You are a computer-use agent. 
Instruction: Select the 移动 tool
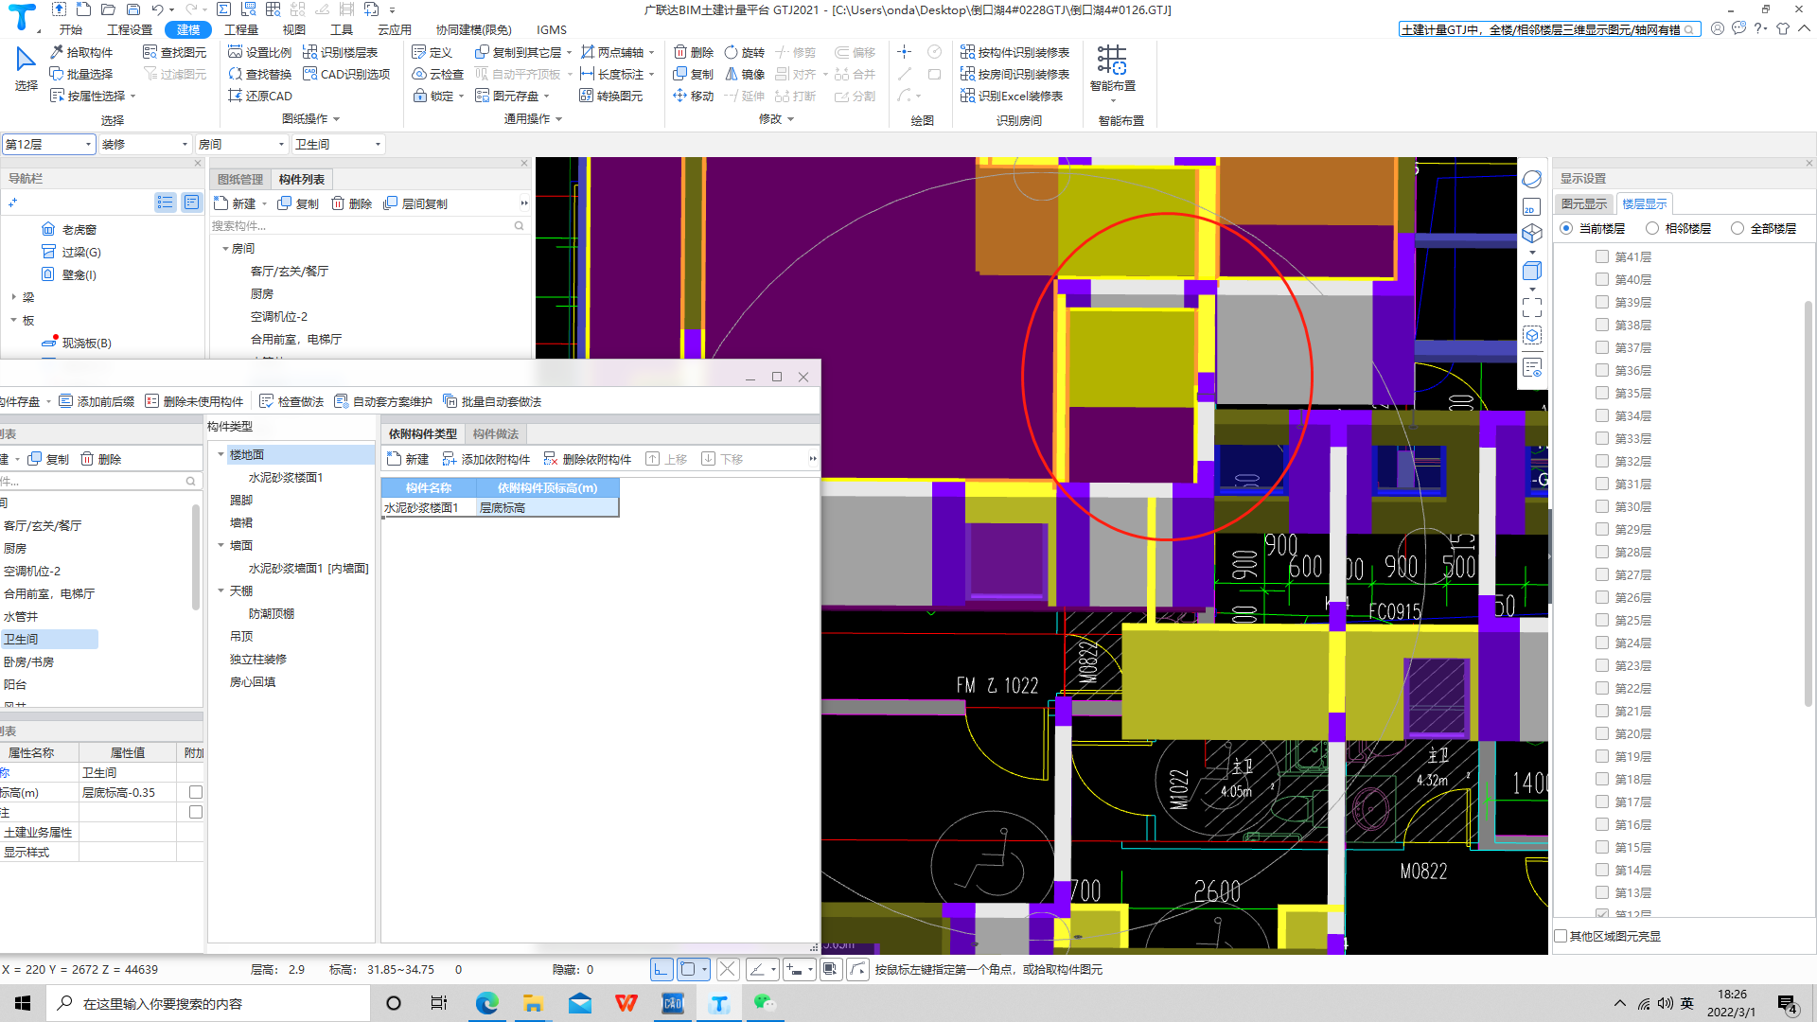click(x=693, y=96)
